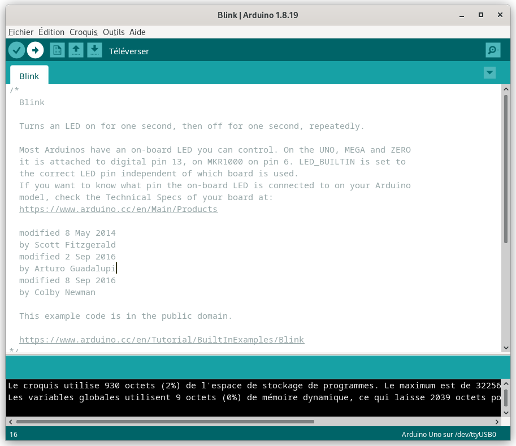
Task: Click the Tutorial/BuiltInExamples/Blink link
Action: tap(162, 340)
